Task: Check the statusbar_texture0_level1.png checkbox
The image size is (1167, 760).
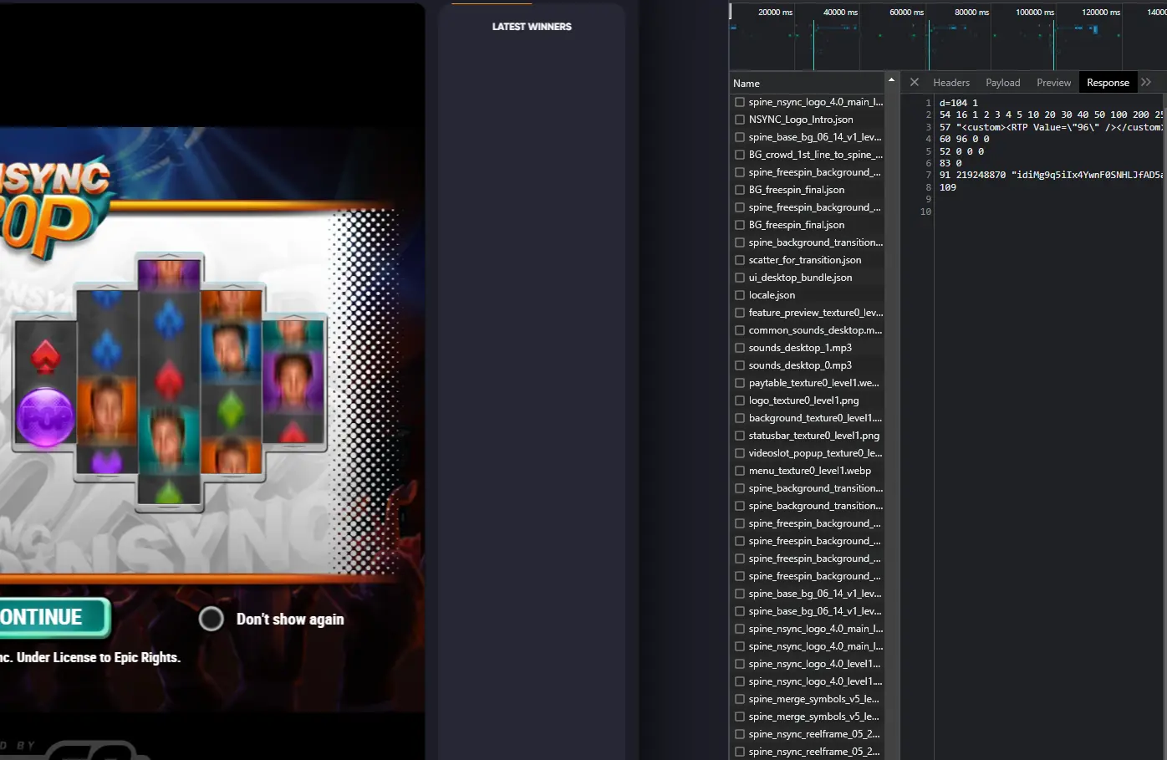Action: 740,436
